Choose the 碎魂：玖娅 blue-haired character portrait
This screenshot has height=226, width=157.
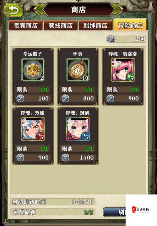(33, 129)
